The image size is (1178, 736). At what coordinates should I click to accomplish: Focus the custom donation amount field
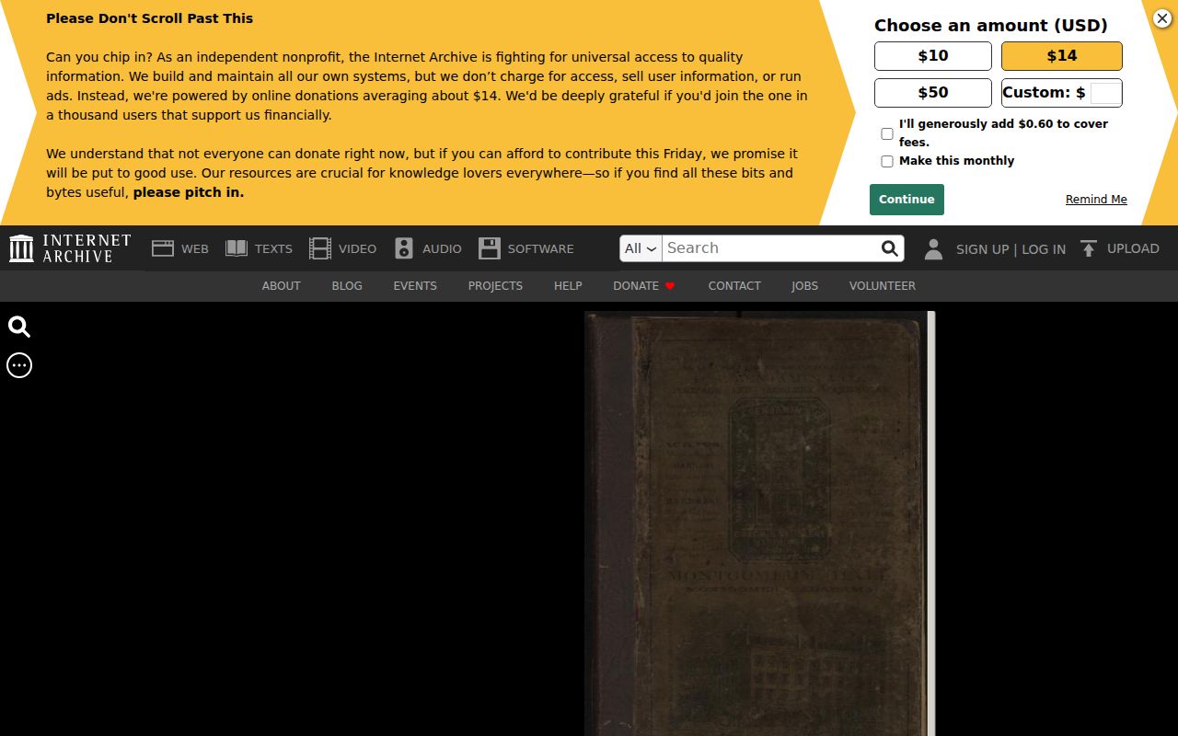(1105, 93)
